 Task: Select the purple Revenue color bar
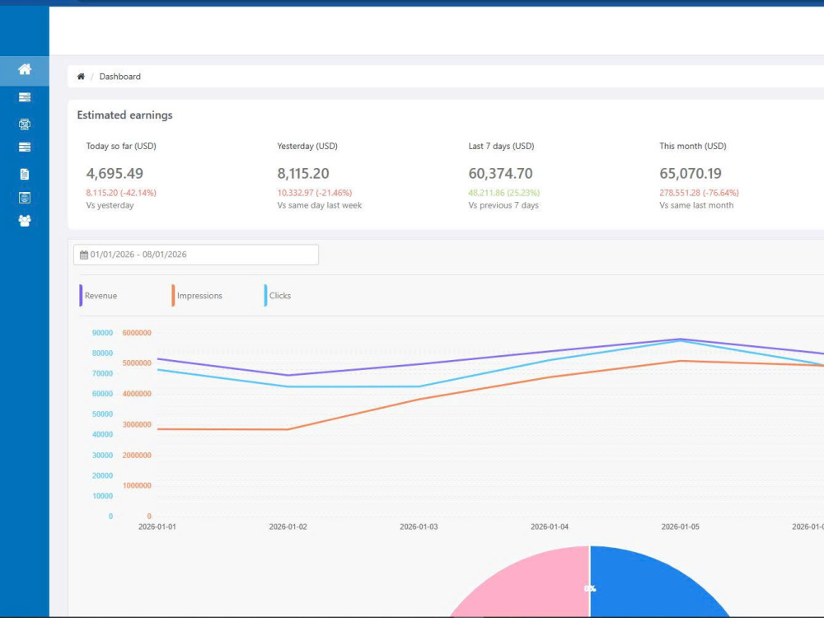[x=81, y=295]
